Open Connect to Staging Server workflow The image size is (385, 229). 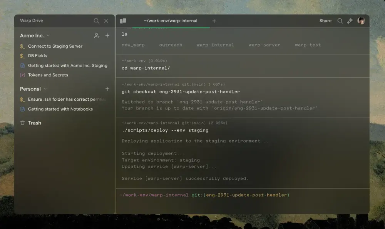(x=55, y=46)
